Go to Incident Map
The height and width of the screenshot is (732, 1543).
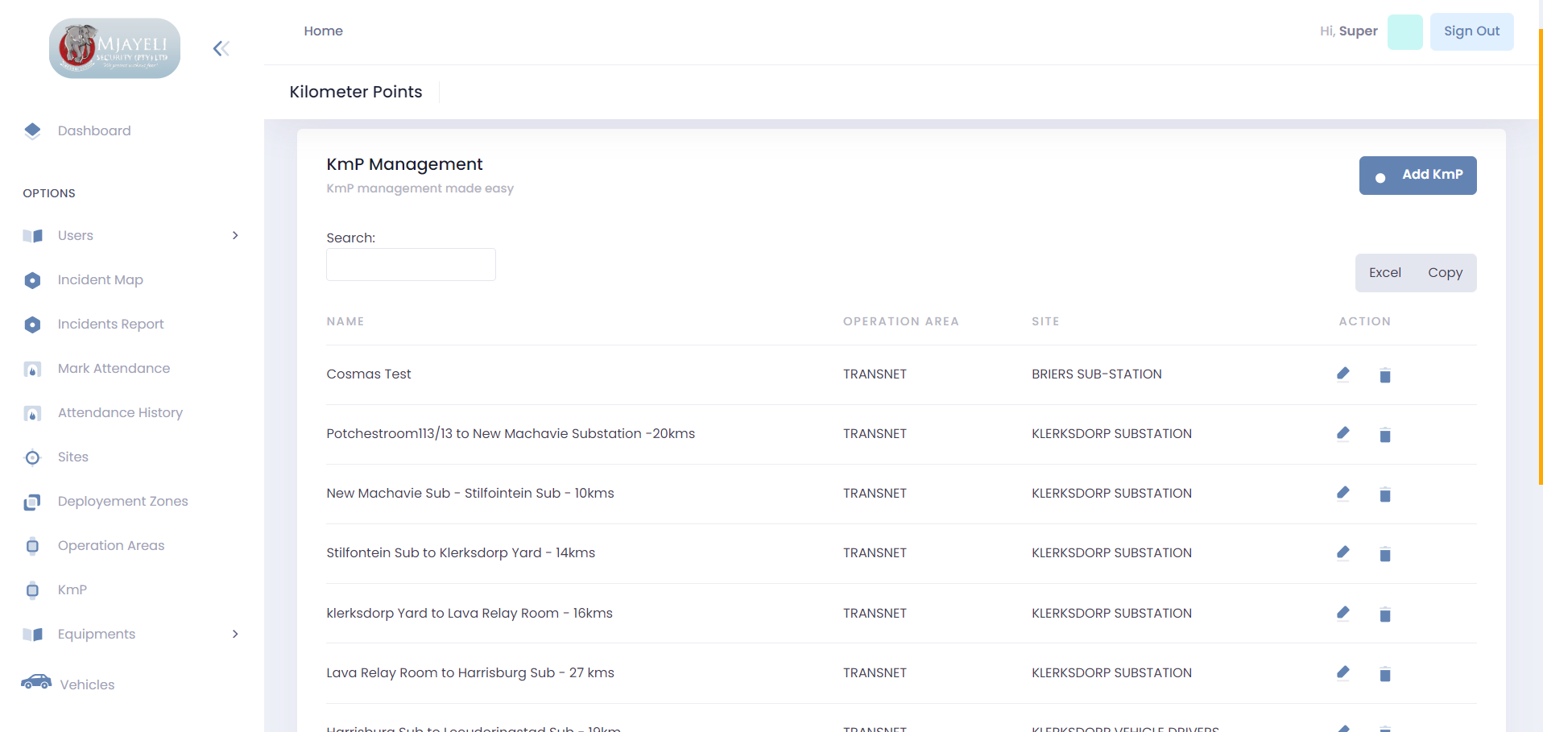100,279
